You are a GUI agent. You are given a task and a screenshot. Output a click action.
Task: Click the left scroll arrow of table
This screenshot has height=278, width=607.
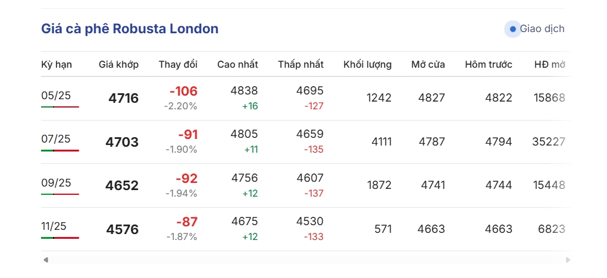point(46,260)
